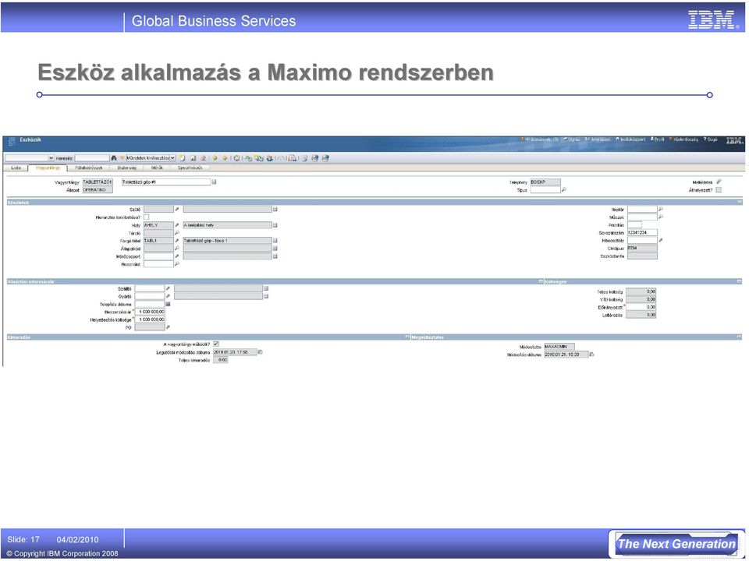Open the Indítóközpont link in header

click(x=631, y=139)
